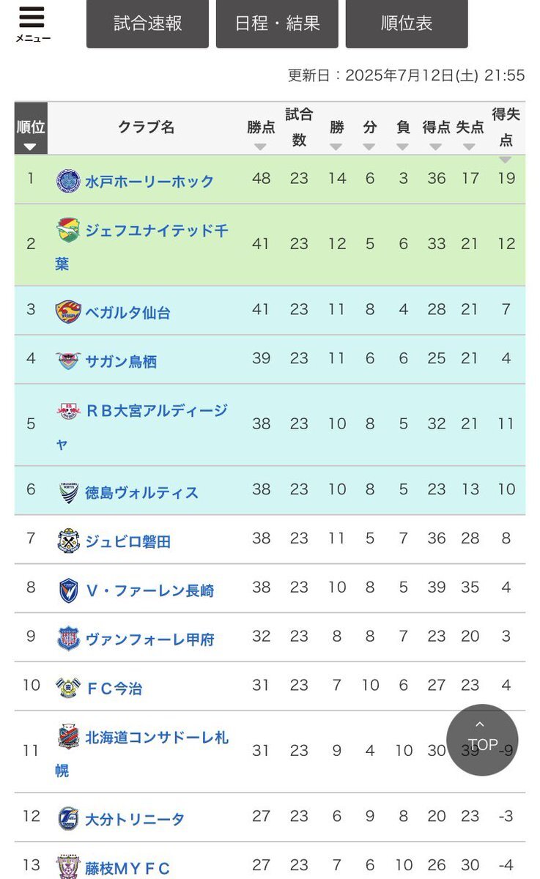Sort by 得点 column arrow
This screenshot has width=540, height=879.
pyautogui.click(x=436, y=146)
